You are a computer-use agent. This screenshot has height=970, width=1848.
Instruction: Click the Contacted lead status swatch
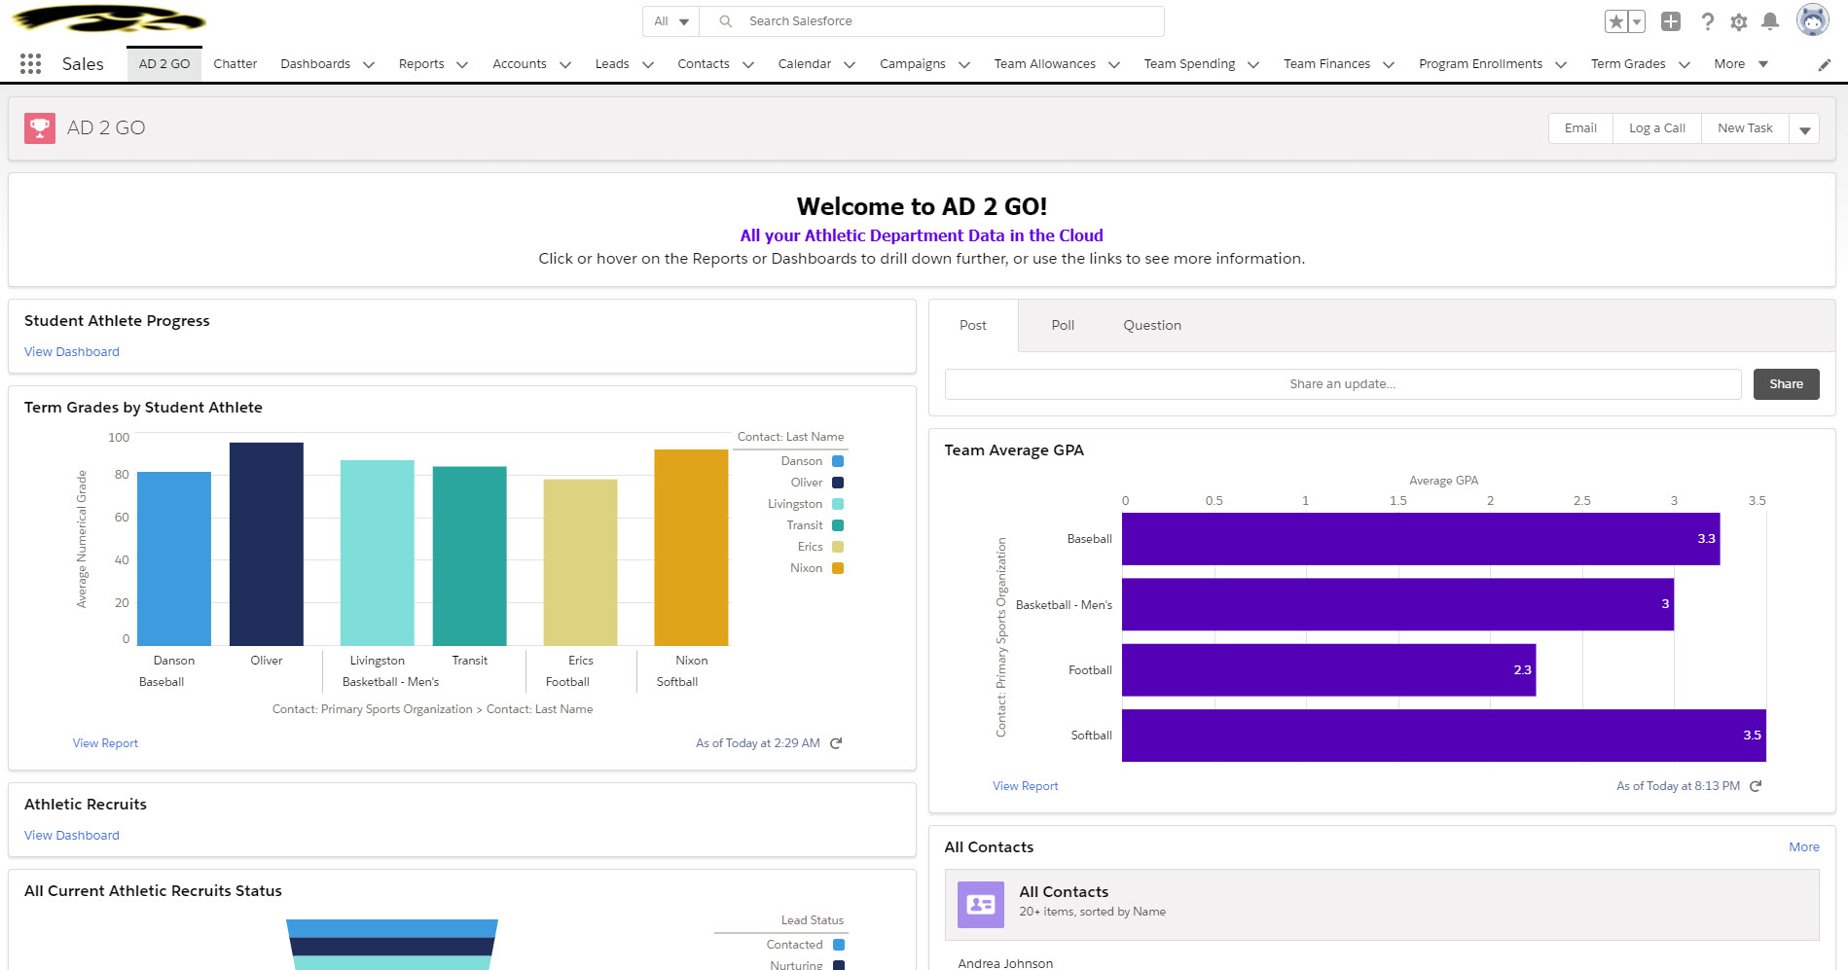[x=839, y=945]
